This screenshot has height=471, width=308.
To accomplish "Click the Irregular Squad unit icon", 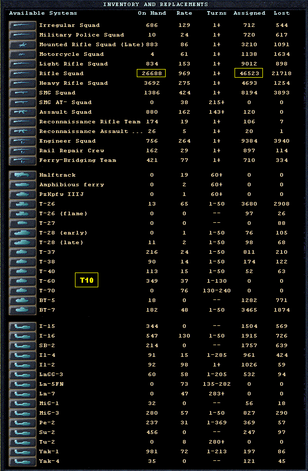I will pyautogui.click(x=22, y=25).
